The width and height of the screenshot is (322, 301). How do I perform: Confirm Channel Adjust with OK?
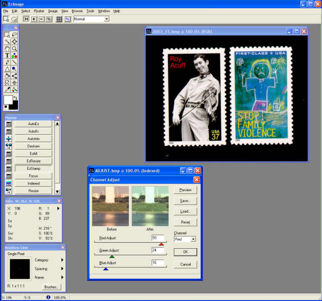tap(185, 252)
